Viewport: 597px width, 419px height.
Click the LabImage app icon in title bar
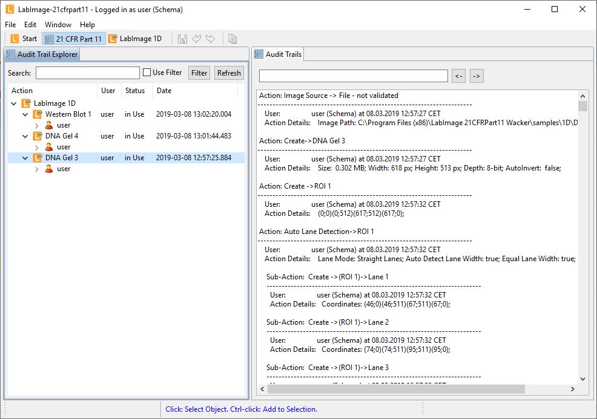(10, 10)
